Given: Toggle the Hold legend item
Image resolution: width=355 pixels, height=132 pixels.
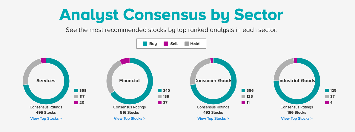Looking at the screenshot, I should click(192, 44).
